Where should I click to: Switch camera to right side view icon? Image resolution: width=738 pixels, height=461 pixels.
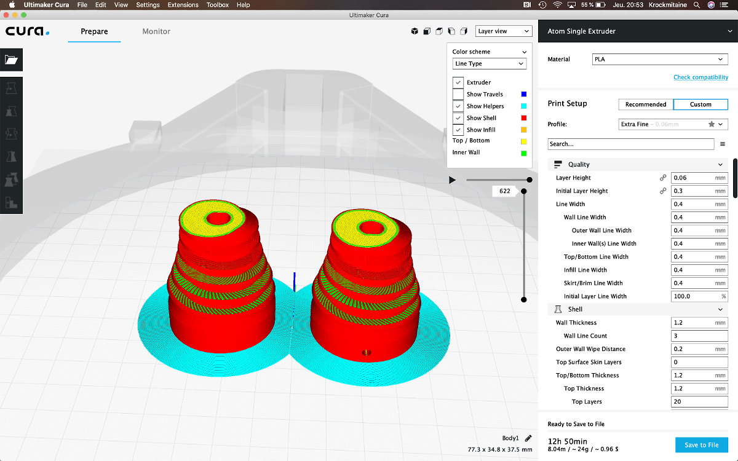463,31
